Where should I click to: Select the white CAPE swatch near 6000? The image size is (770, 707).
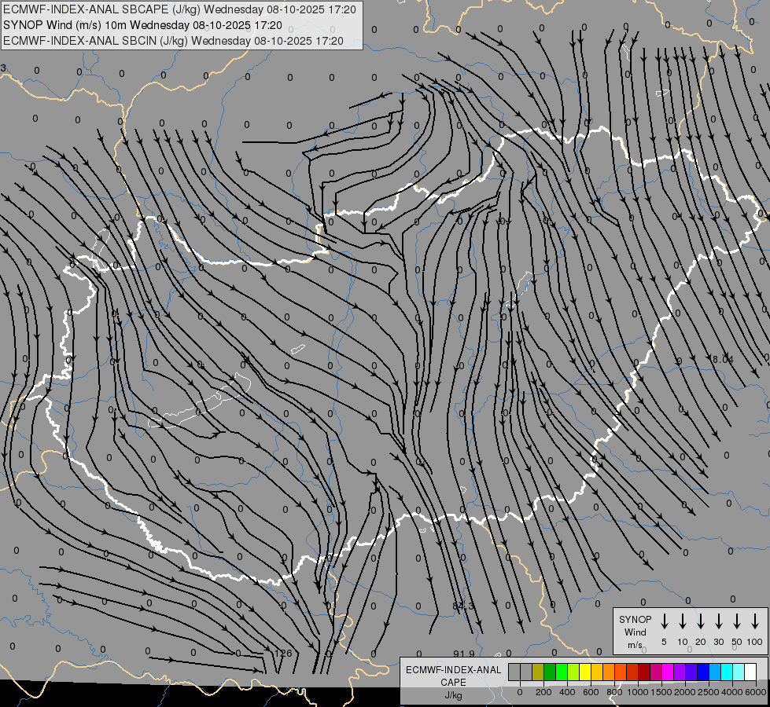750,672
